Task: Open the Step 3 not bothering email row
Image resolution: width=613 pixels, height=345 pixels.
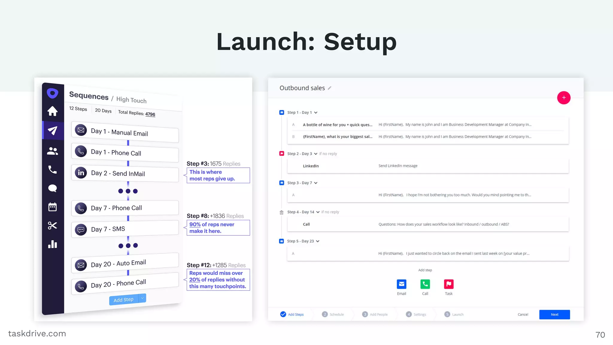Action: click(x=428, y=195)
